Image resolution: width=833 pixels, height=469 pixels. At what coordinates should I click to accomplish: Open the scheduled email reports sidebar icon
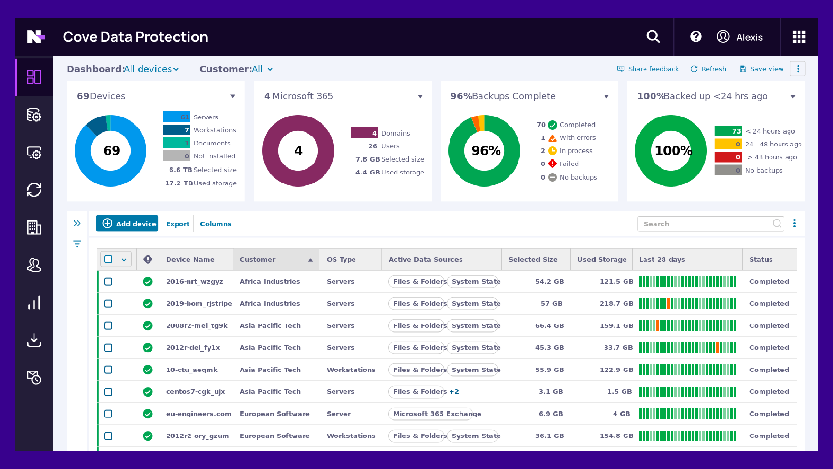click(34, 378)
